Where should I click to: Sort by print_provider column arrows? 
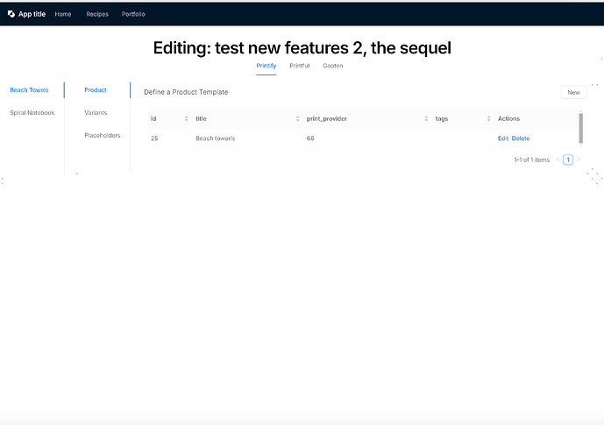click(426, 118)
